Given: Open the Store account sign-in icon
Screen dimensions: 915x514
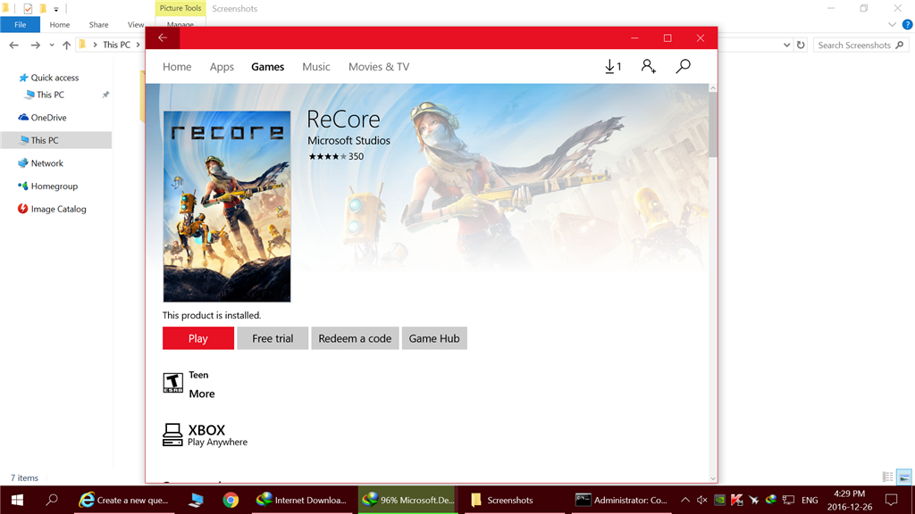Looking at the screenshot, I should (x=649, y=66).
